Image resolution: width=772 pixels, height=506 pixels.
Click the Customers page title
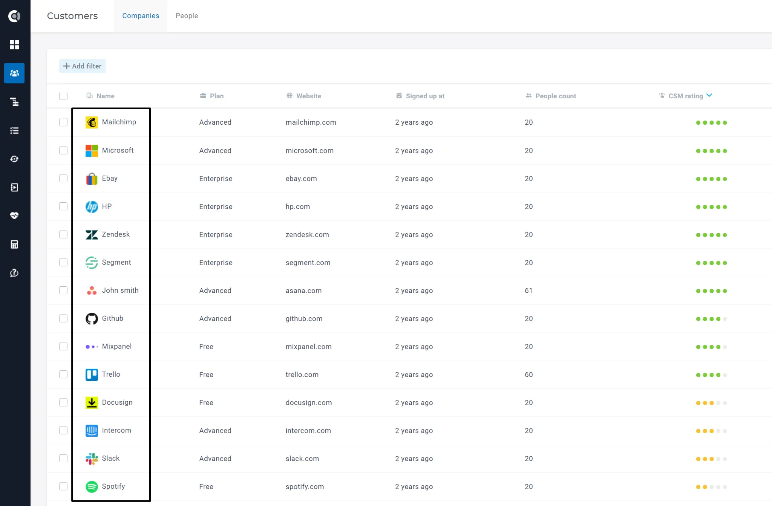click(x=72, y=16)
